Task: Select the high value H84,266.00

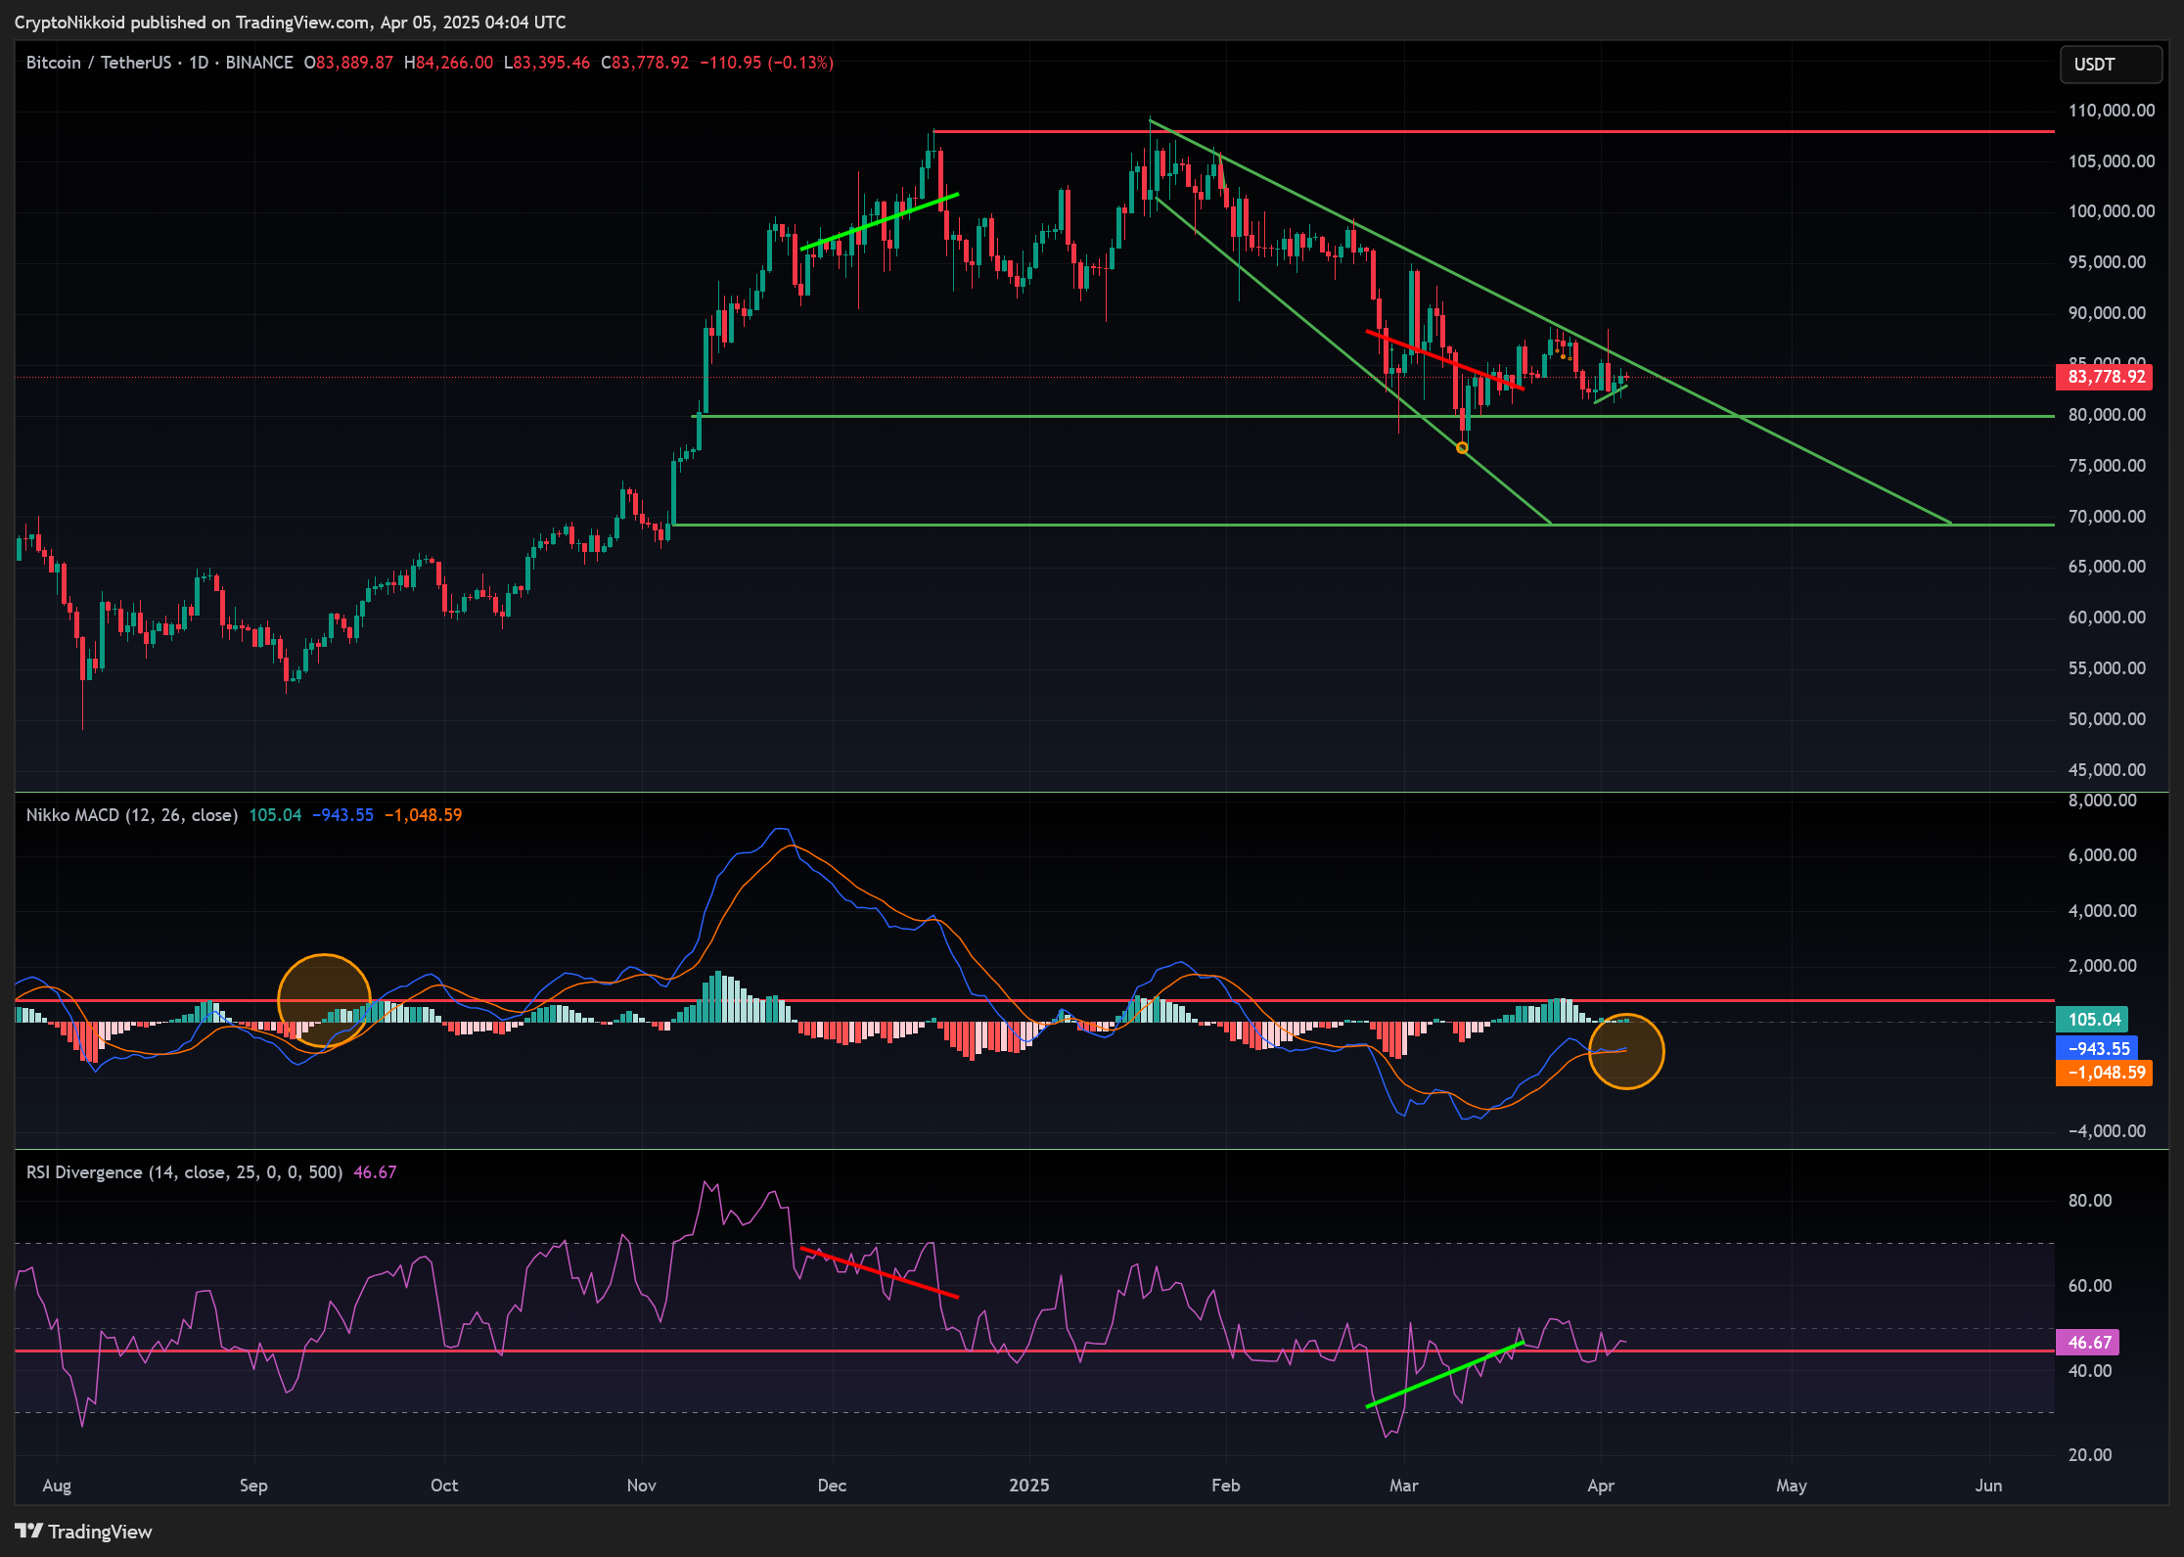Action: coord(448,63)
